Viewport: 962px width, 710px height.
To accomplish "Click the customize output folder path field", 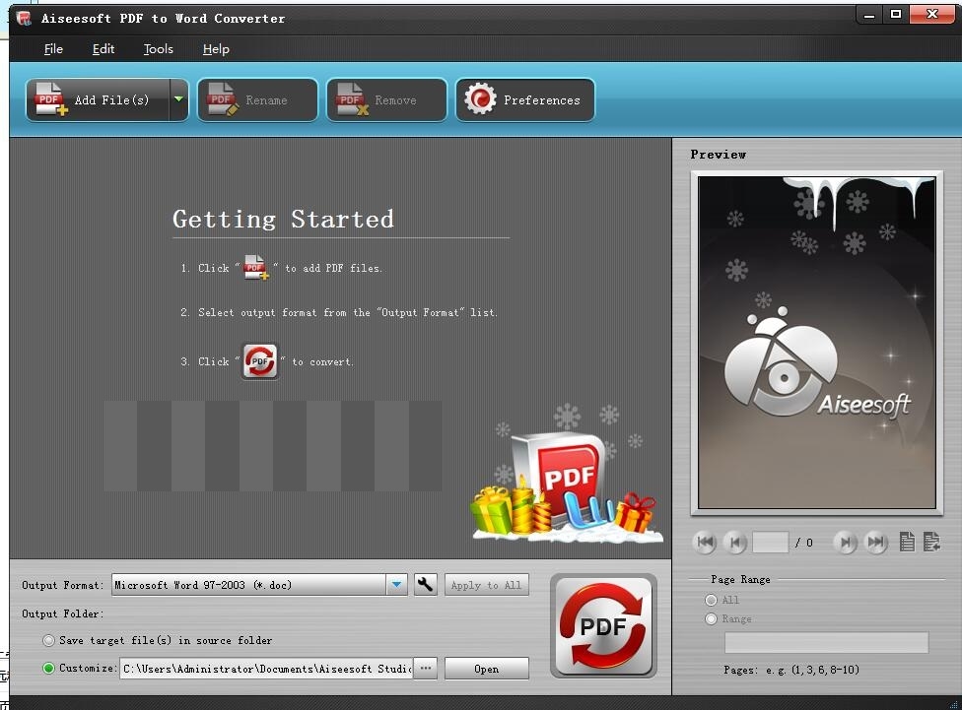I will coord(266,669).
